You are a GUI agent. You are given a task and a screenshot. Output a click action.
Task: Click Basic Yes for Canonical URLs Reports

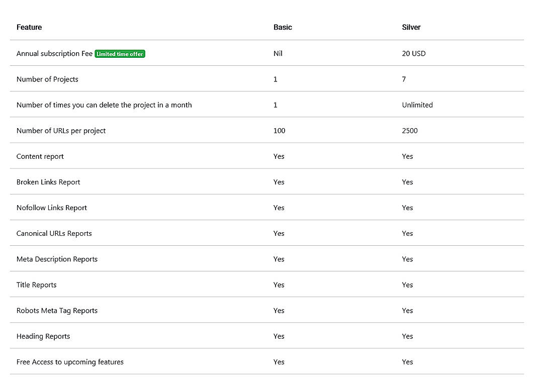279,234
